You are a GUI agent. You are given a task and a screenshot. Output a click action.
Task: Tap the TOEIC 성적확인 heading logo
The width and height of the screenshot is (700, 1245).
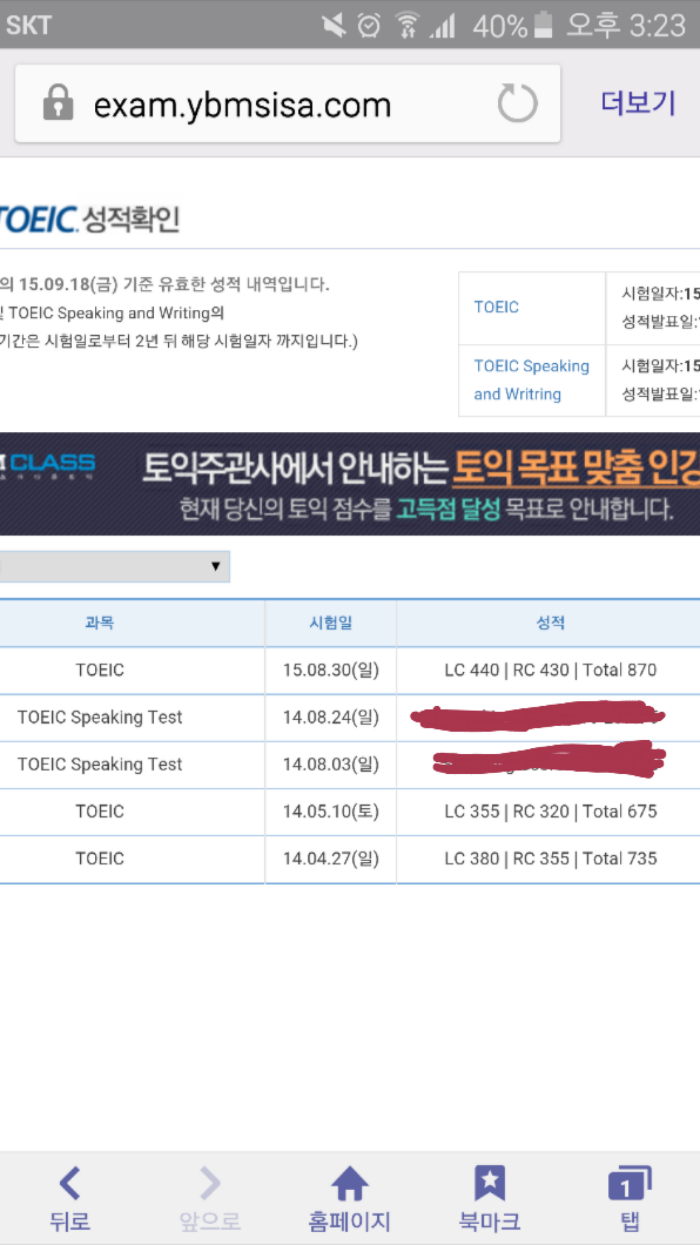[90, 219]
